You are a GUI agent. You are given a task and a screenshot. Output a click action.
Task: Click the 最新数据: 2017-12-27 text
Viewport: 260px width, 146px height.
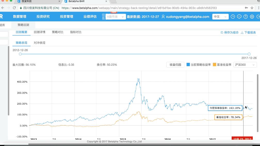pyautogui.click(x=143, y=16)
